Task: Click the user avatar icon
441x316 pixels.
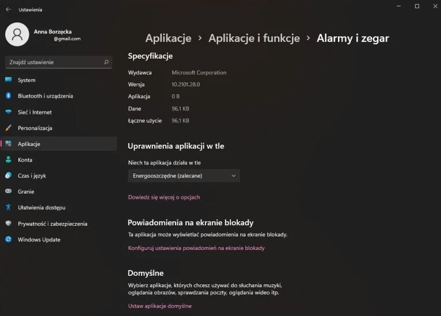Action: 17,34
